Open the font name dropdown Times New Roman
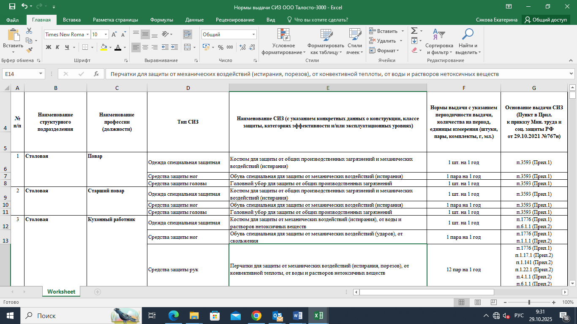Viewport: 577px width, 324px height. tap(88, 35)
